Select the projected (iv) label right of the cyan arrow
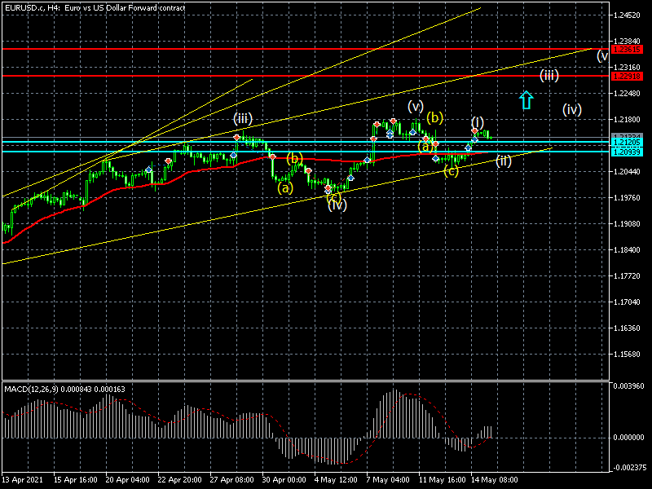The image size is (652, 489). tap(571, 109)
